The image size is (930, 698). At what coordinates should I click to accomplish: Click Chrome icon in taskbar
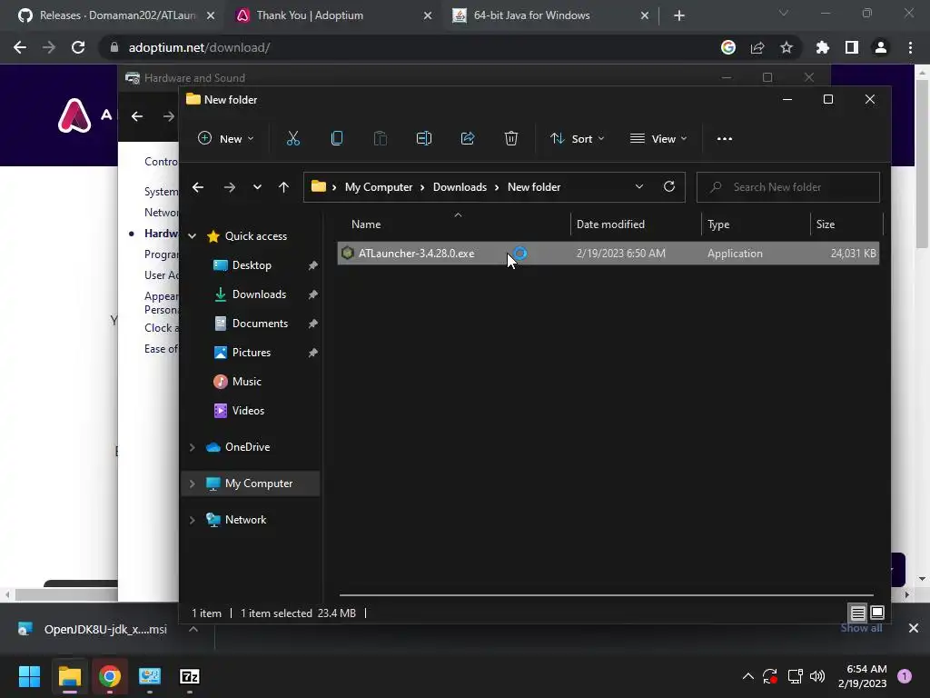point(110,676)
